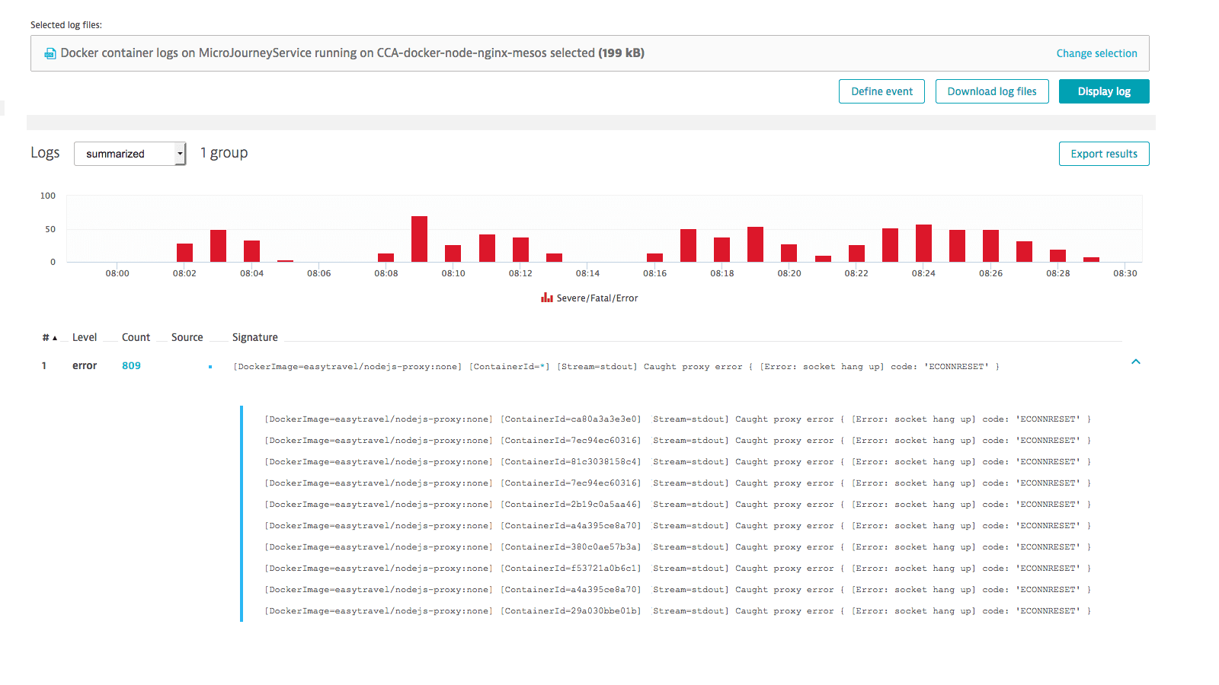The height and width of the screenshot is (685, 1219).
Task: Toggle sorting by the Count column
Action: click(136, 336)
